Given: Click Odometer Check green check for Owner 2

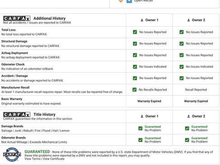Looking at the screenshot, I should [182, 67].
